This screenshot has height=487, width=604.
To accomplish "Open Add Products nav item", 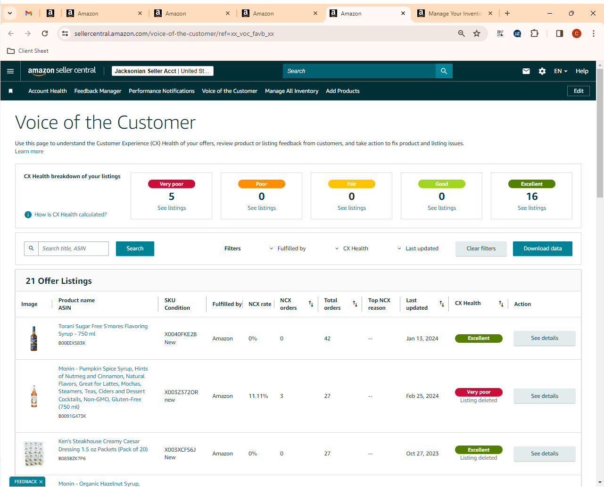I will pos(343,91).
